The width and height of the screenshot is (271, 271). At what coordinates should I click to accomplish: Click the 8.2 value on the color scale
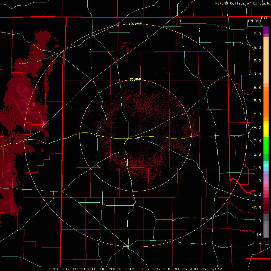(257, 61)
